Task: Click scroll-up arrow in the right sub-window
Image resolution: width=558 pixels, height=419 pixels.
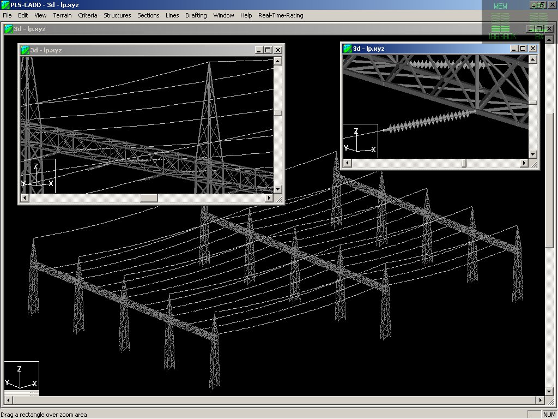Action: (532, 59)
